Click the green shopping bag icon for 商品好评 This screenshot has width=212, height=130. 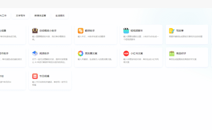point(172,53)
